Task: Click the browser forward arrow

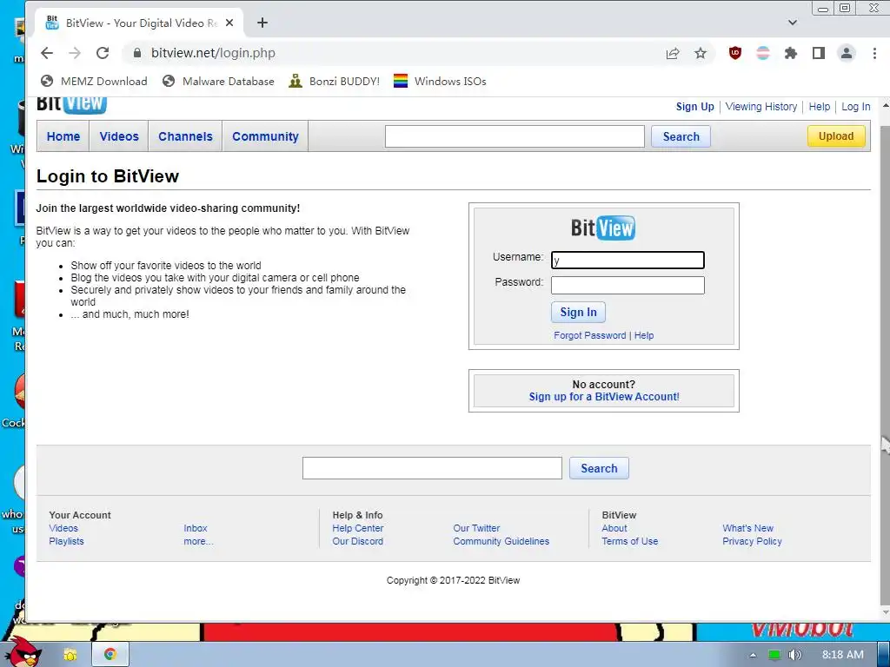Action: [75, 53]
